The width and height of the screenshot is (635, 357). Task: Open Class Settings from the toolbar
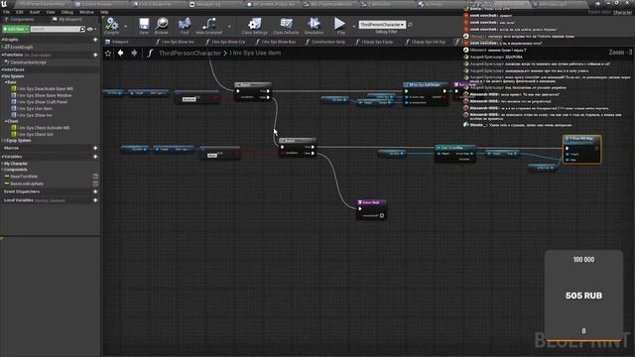click(255, 26)
